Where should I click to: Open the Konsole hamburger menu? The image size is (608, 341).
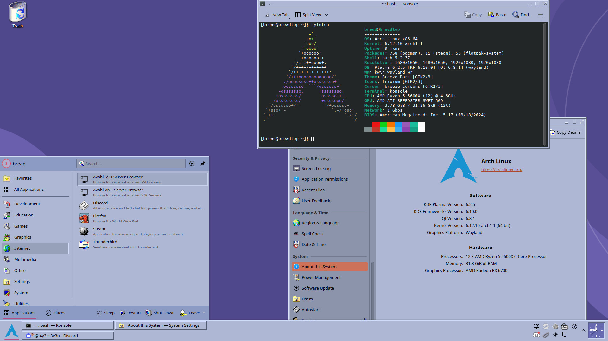(x=541, y=15)
